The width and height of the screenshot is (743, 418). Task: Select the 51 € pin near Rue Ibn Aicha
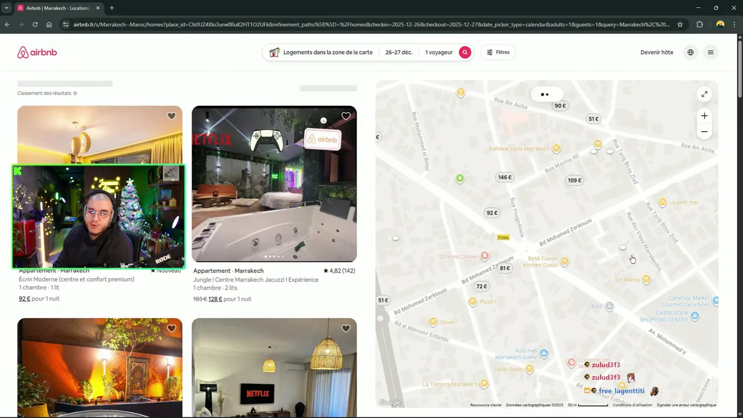coord(593,119)
